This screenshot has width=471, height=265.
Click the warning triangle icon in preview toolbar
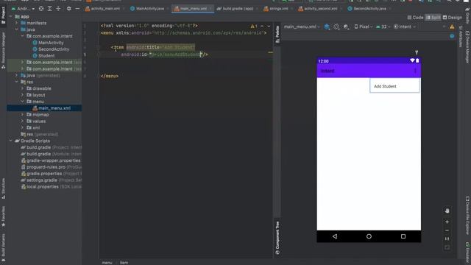pos(452,27)
